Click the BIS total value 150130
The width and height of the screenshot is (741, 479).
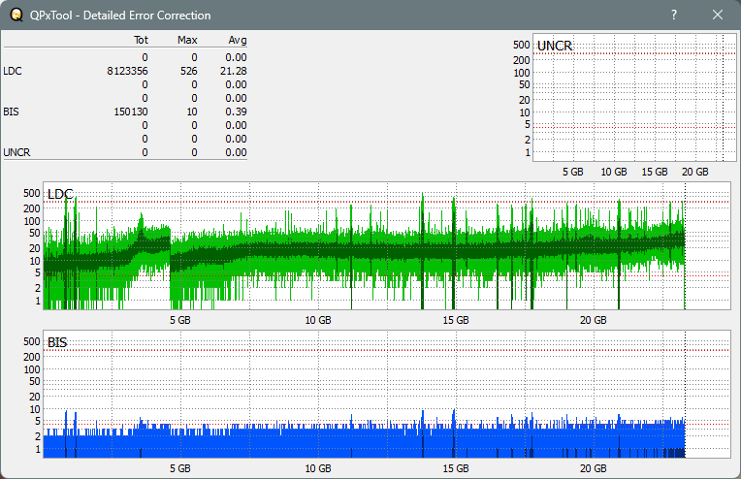[131, 112]
